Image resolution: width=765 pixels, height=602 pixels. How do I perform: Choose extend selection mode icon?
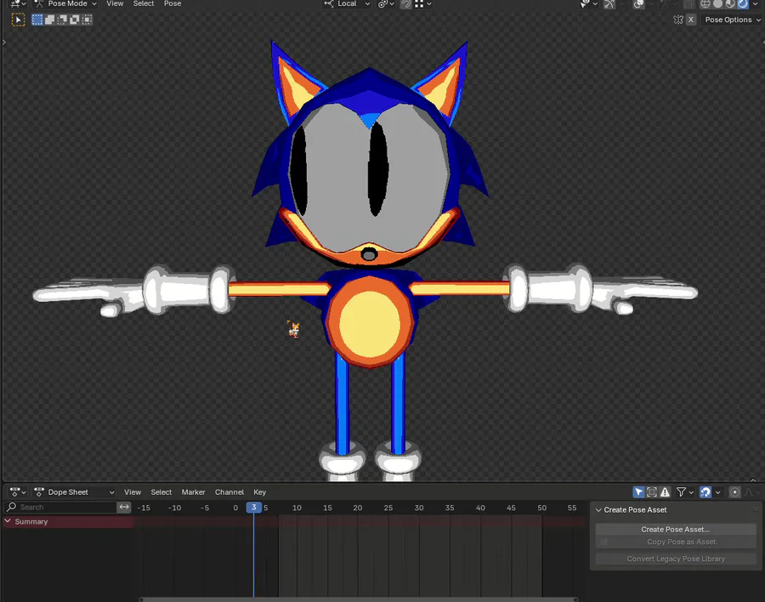(x=50, y=20)
